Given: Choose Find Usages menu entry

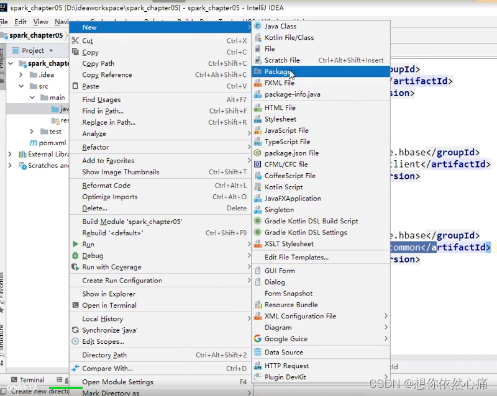Looking at the screenshot, I should [x=160, y=99].
